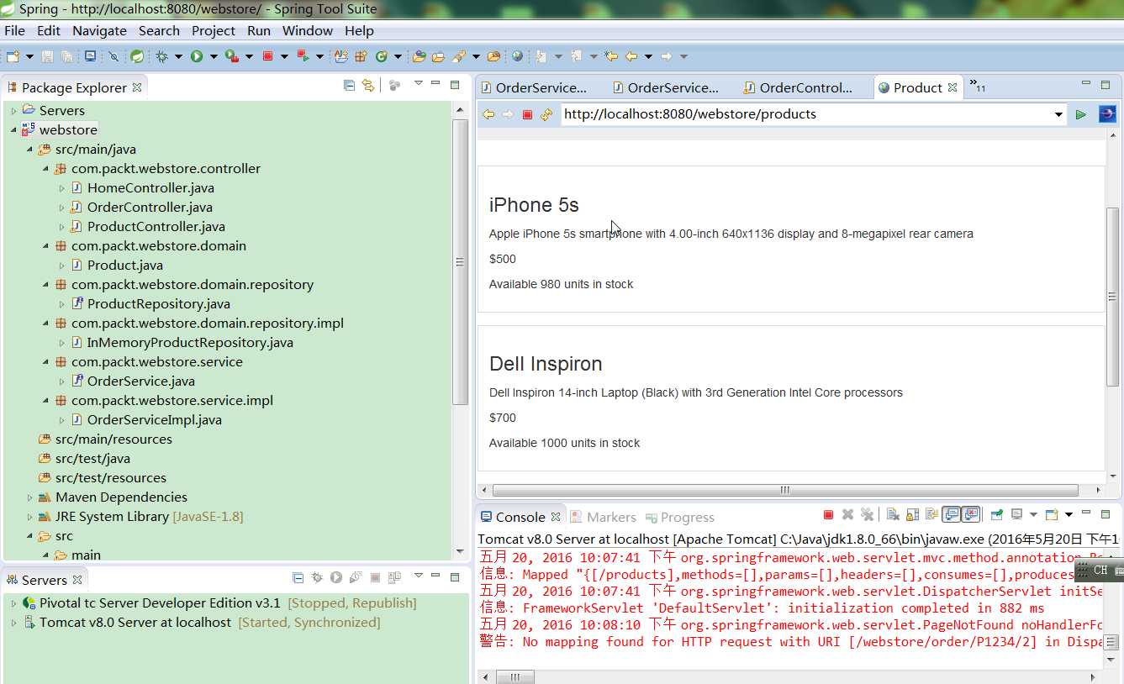The width and height of the screenshot is (1124, 684).
Task: Toggle Show Console on standard output change
Action: tap(952, 514)
